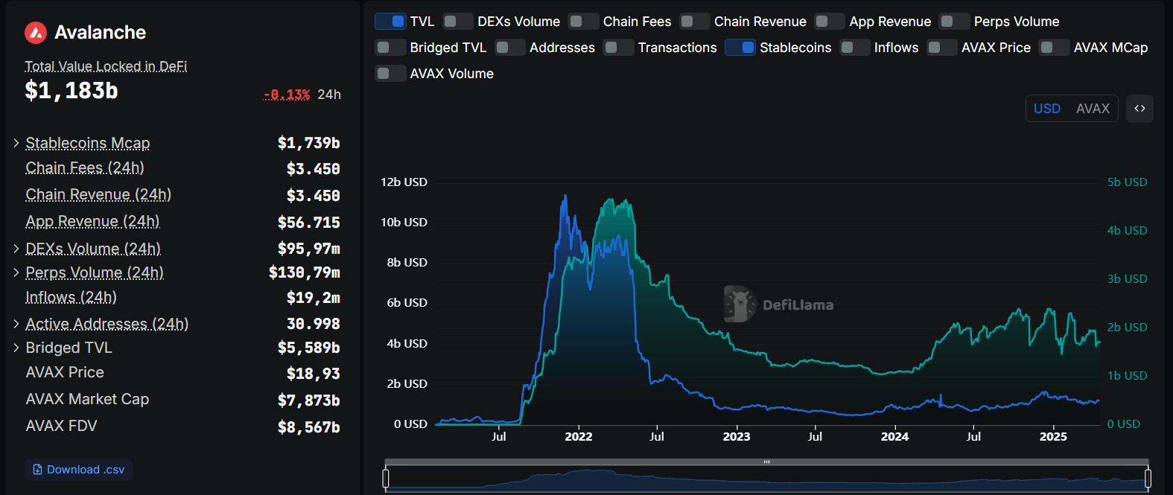
Task: Expand the Bridged TVL breakdown
Action: (16, 348)
